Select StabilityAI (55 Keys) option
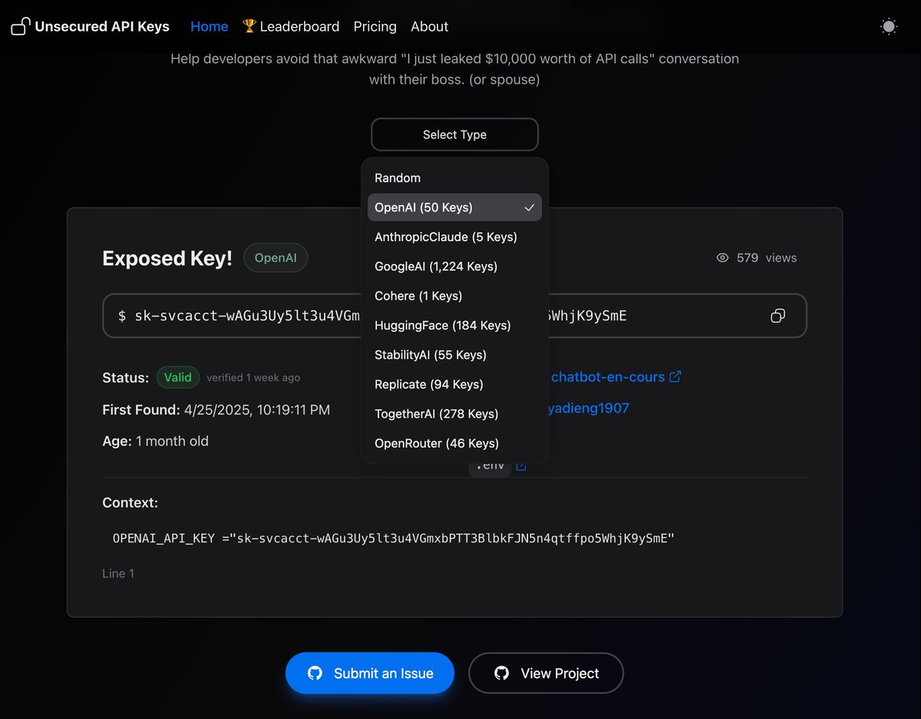The width and height of the screenshot is (921, 719). [454, 355]
